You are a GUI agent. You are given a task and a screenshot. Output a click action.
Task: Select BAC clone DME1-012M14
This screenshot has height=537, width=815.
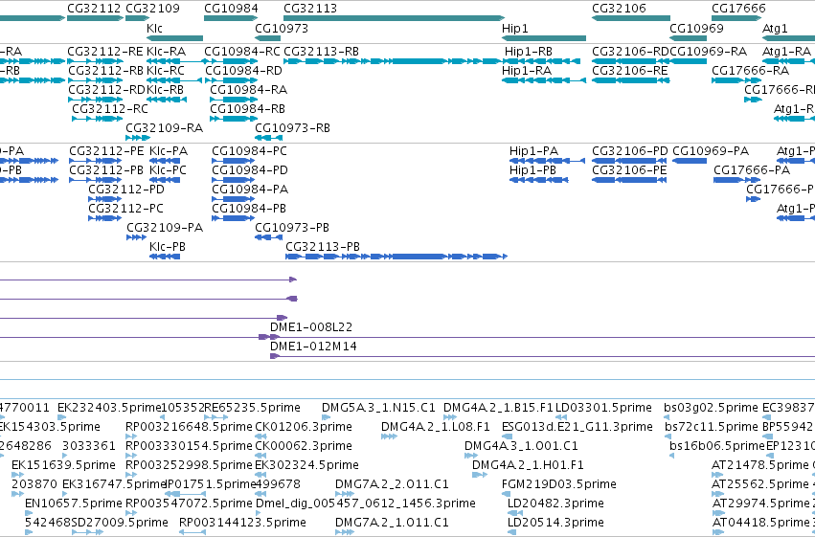coord(313,347)
